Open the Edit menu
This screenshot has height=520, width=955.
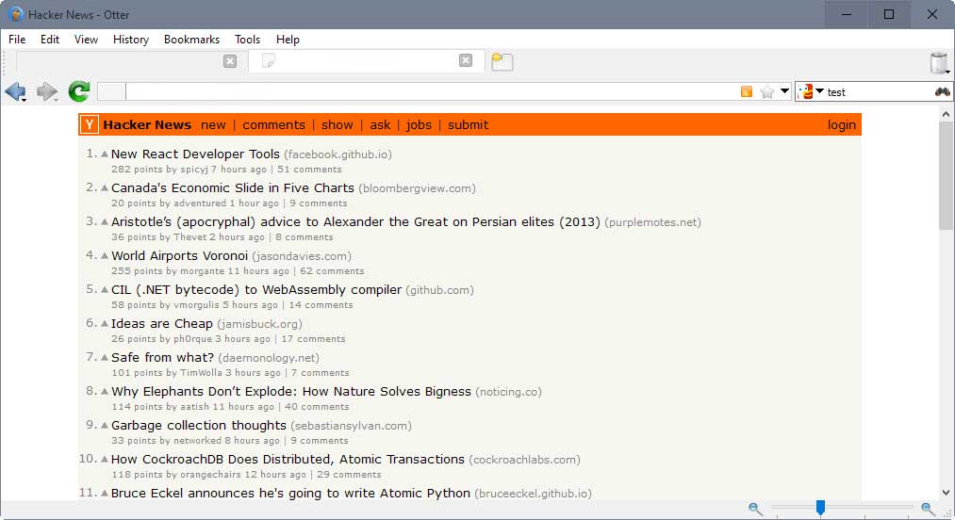[50, 39]
